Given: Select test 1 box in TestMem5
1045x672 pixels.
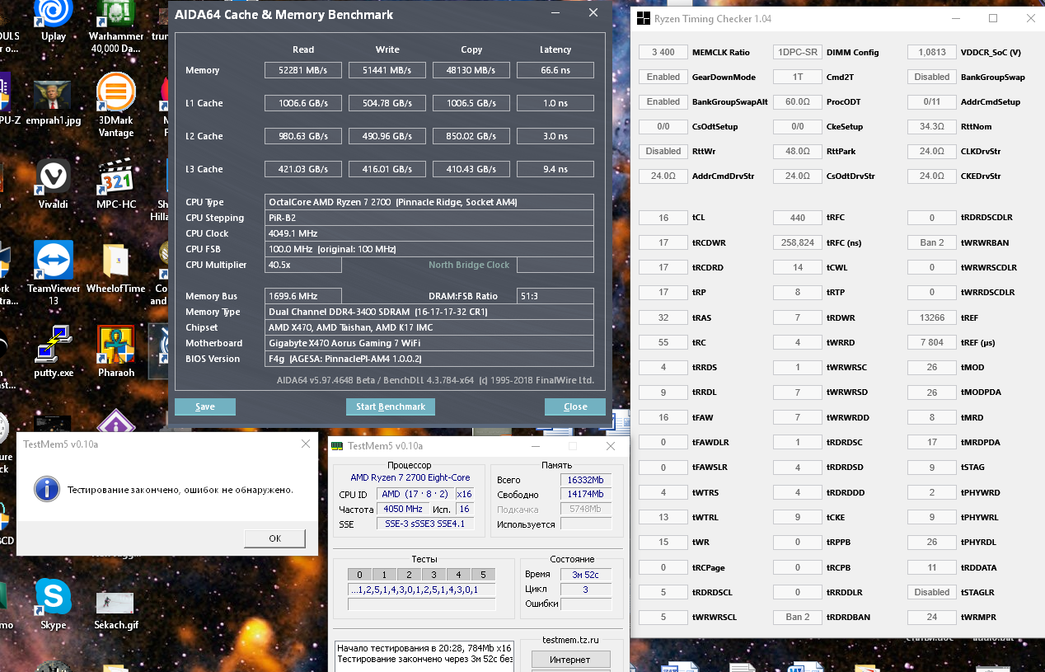Looking at the screenshot, I should [384, 575].
